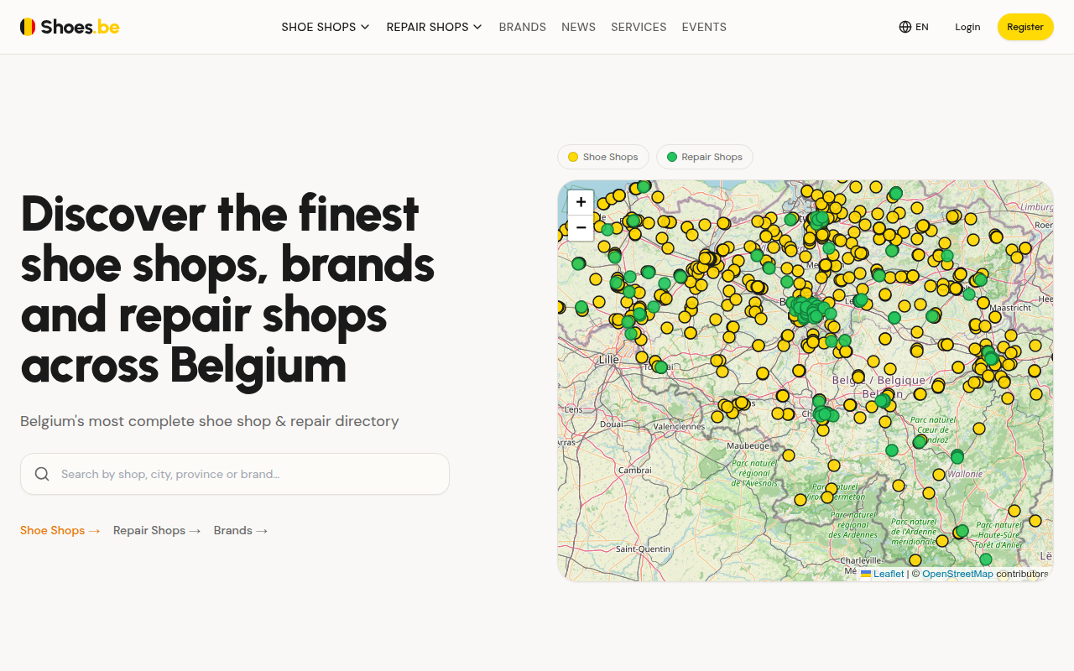
Task: Open the Brands menu item
Action: tap(523, 27)
